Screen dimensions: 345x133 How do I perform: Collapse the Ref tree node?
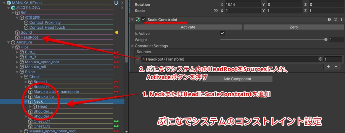tap(13, 13)
